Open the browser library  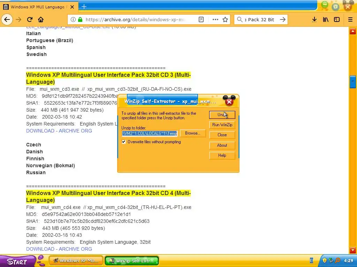pyautogui.click(x=326, y=19)
